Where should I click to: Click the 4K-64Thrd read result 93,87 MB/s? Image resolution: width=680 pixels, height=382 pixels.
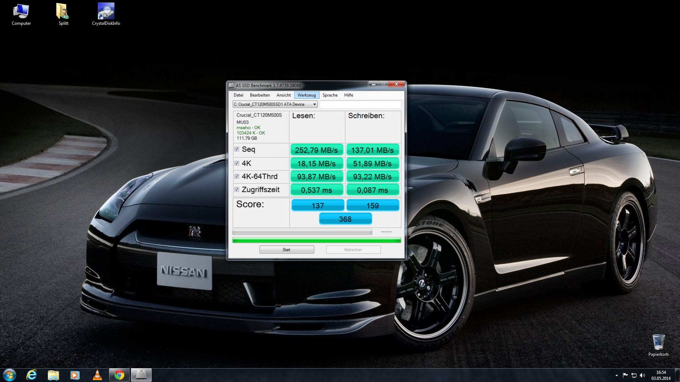[316, 177]
